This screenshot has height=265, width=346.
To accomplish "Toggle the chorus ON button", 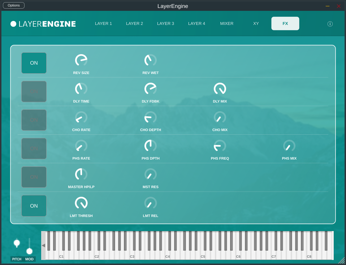I will click(x=34, y=120).
